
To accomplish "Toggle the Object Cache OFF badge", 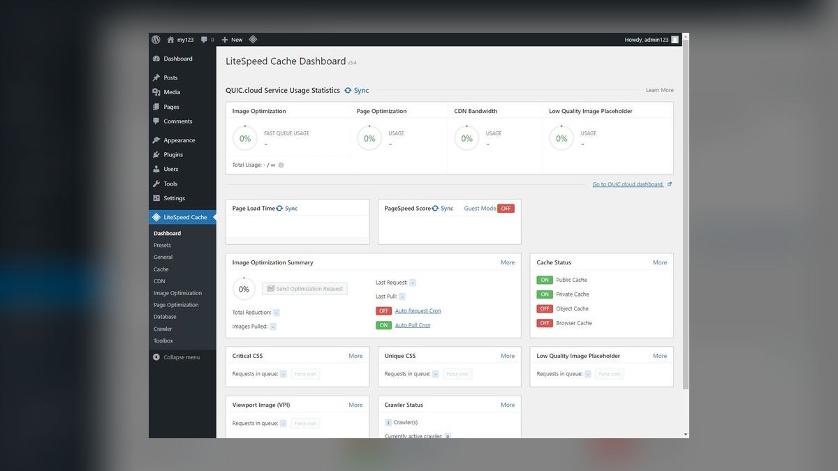I will [545, 308].
